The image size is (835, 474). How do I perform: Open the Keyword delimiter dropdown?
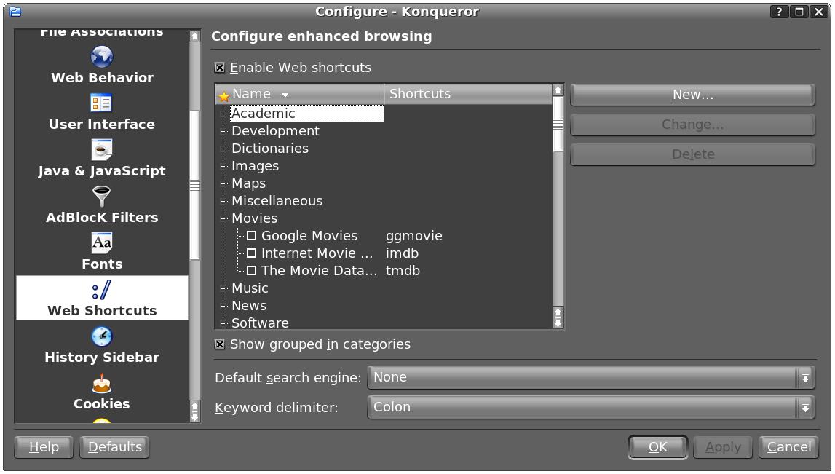[590, 407]
